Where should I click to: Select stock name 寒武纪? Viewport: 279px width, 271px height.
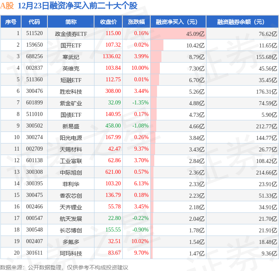(x=71, y=57)
